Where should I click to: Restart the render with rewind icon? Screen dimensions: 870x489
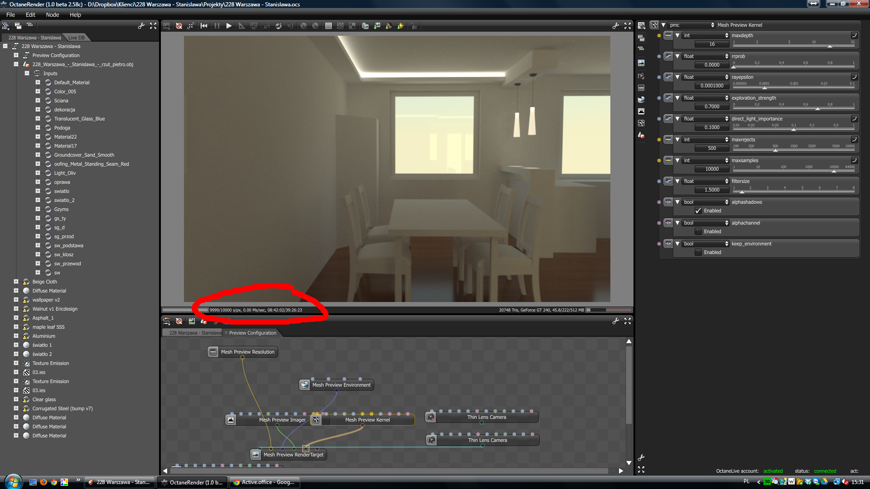[204, 26]
